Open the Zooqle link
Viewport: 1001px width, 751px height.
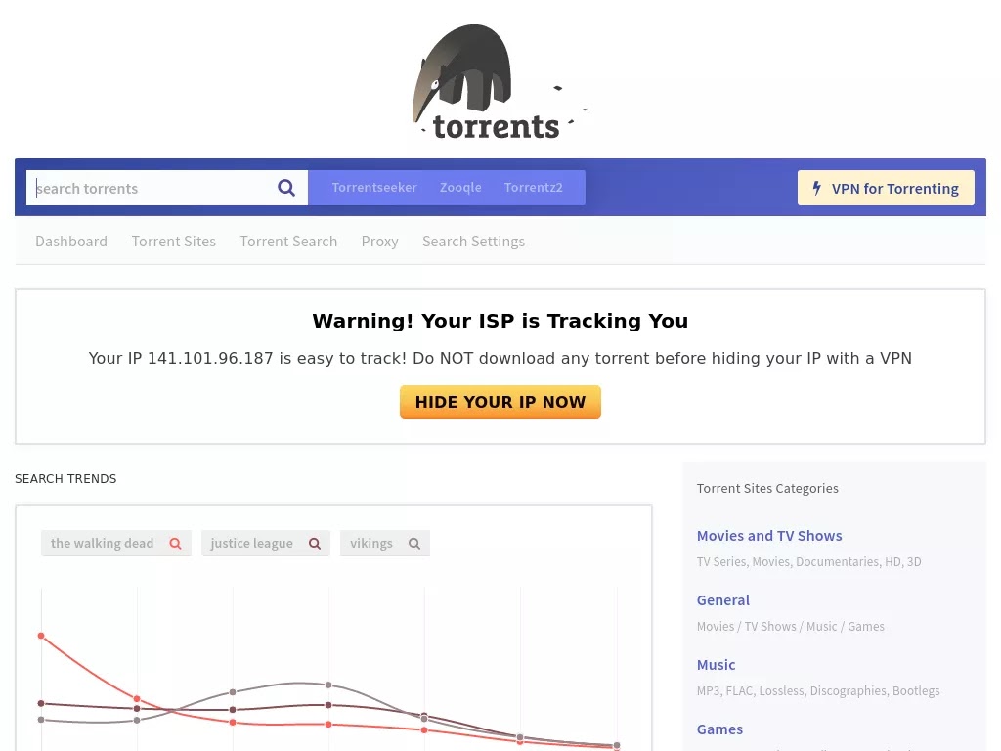coord(460,187)
